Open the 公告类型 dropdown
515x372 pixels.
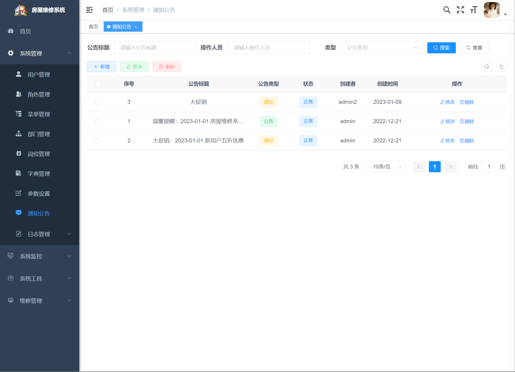(382, 48)
